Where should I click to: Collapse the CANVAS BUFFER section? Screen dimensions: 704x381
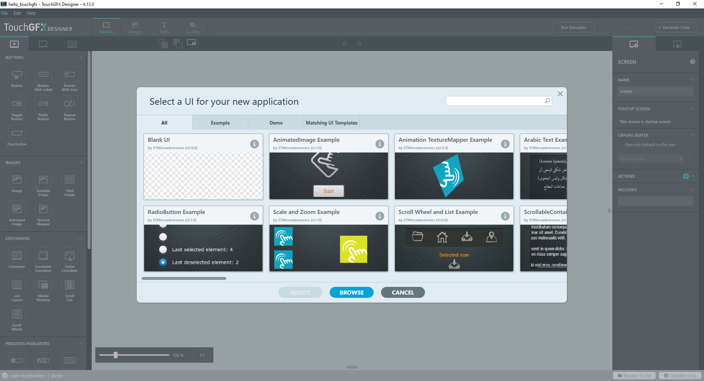tap(693, 135)
